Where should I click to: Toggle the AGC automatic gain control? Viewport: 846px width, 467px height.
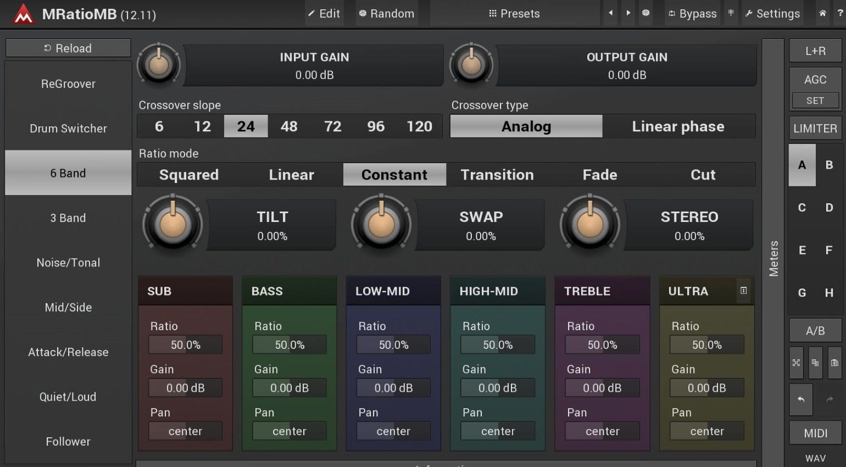tap(815, 80)
